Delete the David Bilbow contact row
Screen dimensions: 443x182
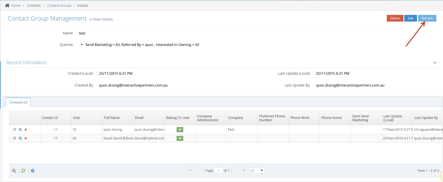click(x=26, y=138)
